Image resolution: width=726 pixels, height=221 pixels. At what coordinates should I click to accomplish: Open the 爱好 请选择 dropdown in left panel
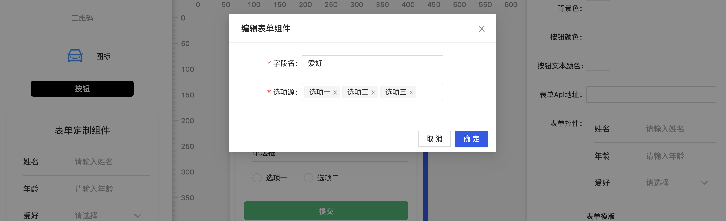[x=108, y=216]
